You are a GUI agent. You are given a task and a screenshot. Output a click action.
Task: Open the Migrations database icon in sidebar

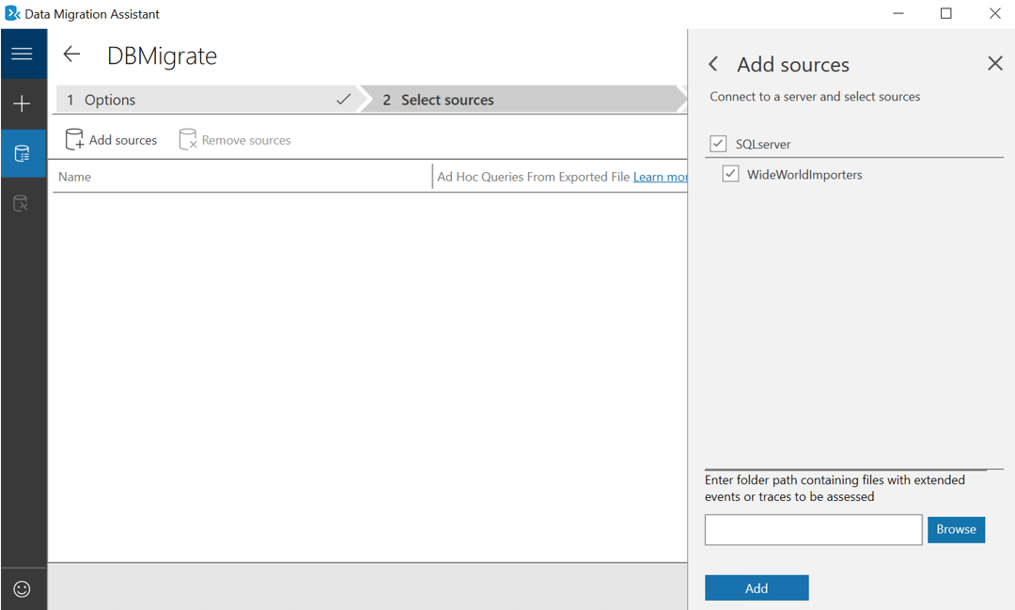point(22,203)
